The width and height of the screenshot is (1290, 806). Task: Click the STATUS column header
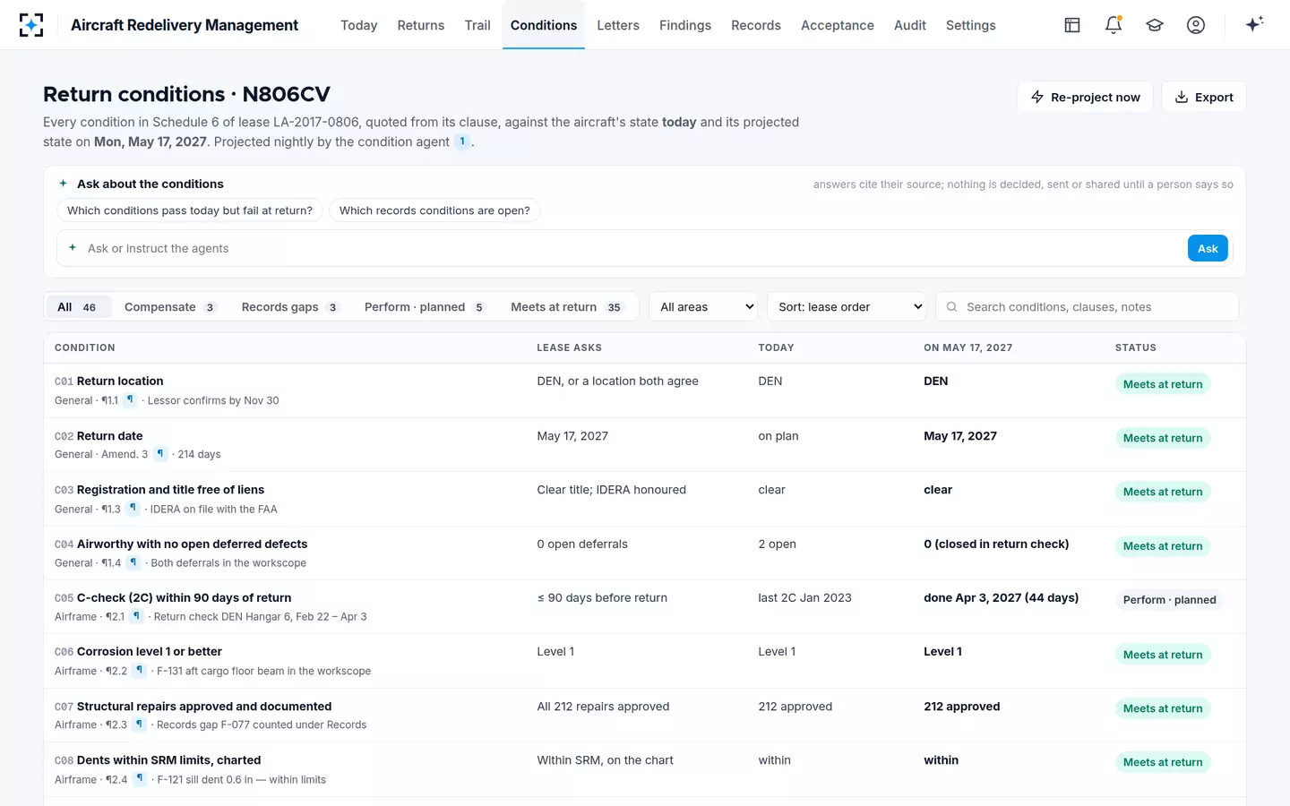tap(1136, 347)
